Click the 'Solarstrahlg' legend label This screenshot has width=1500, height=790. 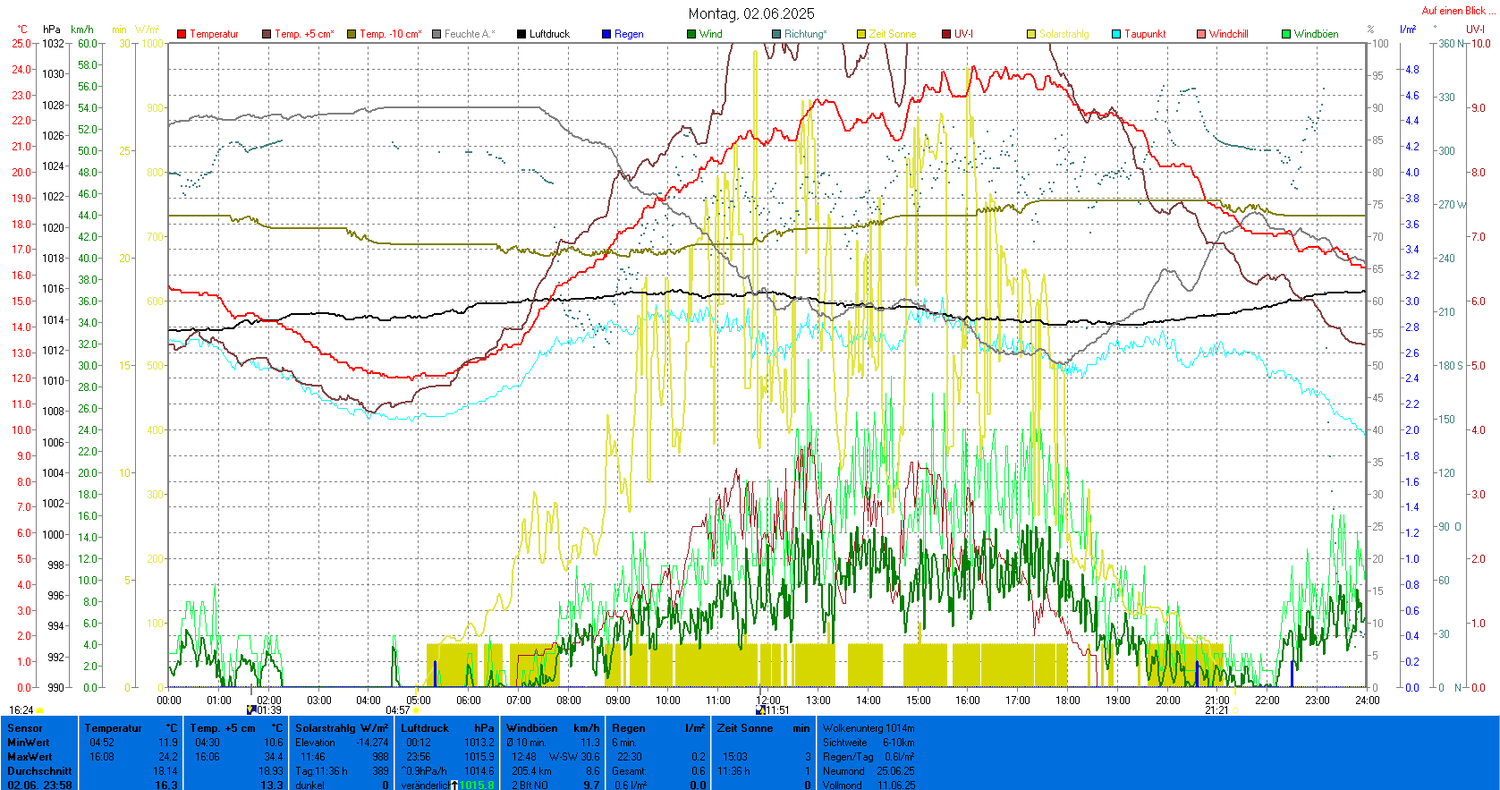point(1064,34)
